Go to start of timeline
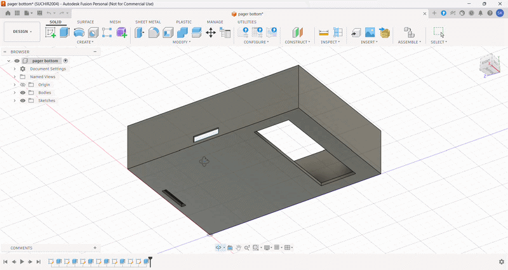The width and height of the screenshot is (508, 270). (x=5, y=262)
